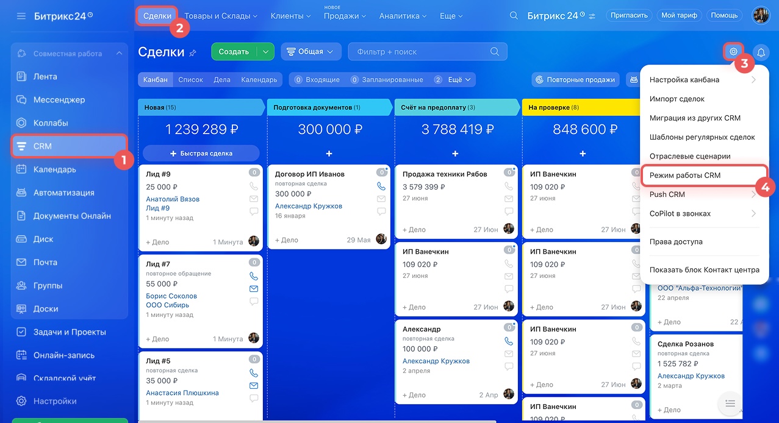Open Настройка канбана submenu
The width and height of the screenshot is (779, 423).
point(704,80)
